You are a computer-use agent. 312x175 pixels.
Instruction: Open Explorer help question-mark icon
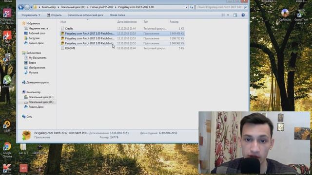(x=243, y=15)
